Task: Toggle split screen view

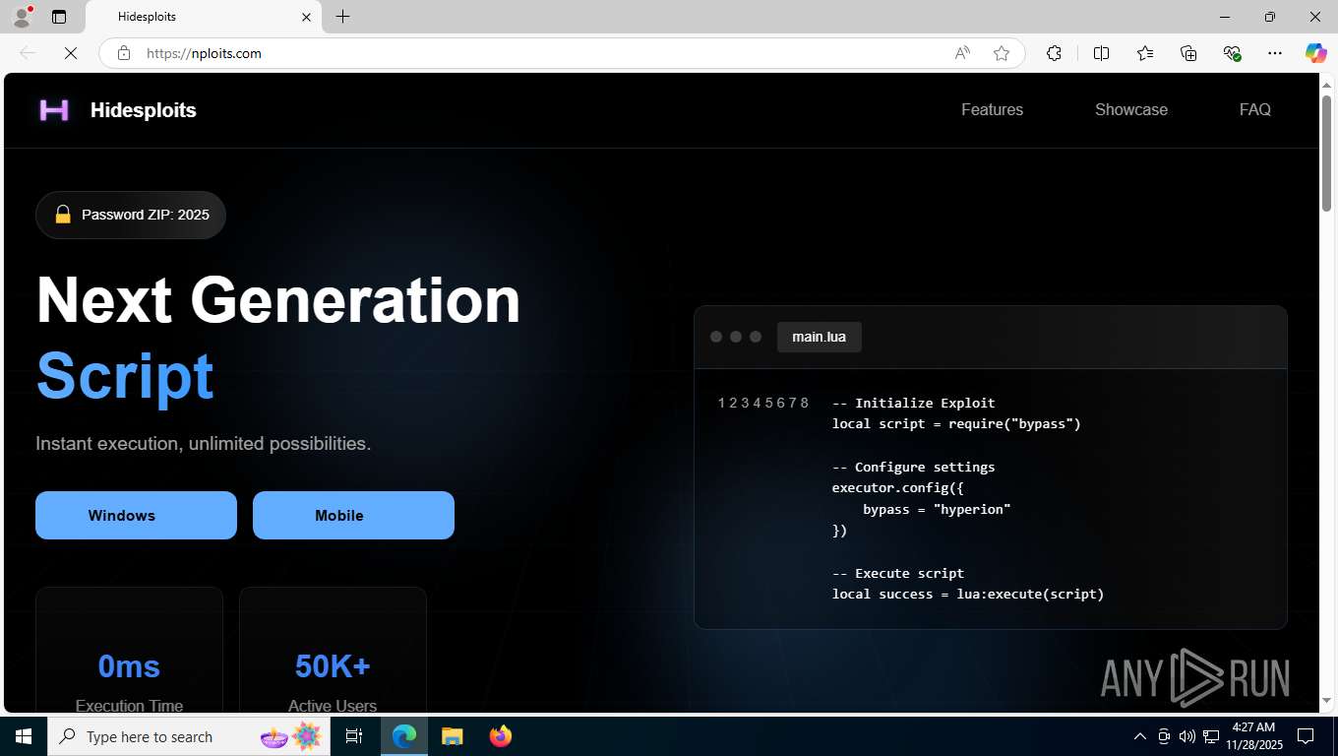Action: (x=1101, y=53)
